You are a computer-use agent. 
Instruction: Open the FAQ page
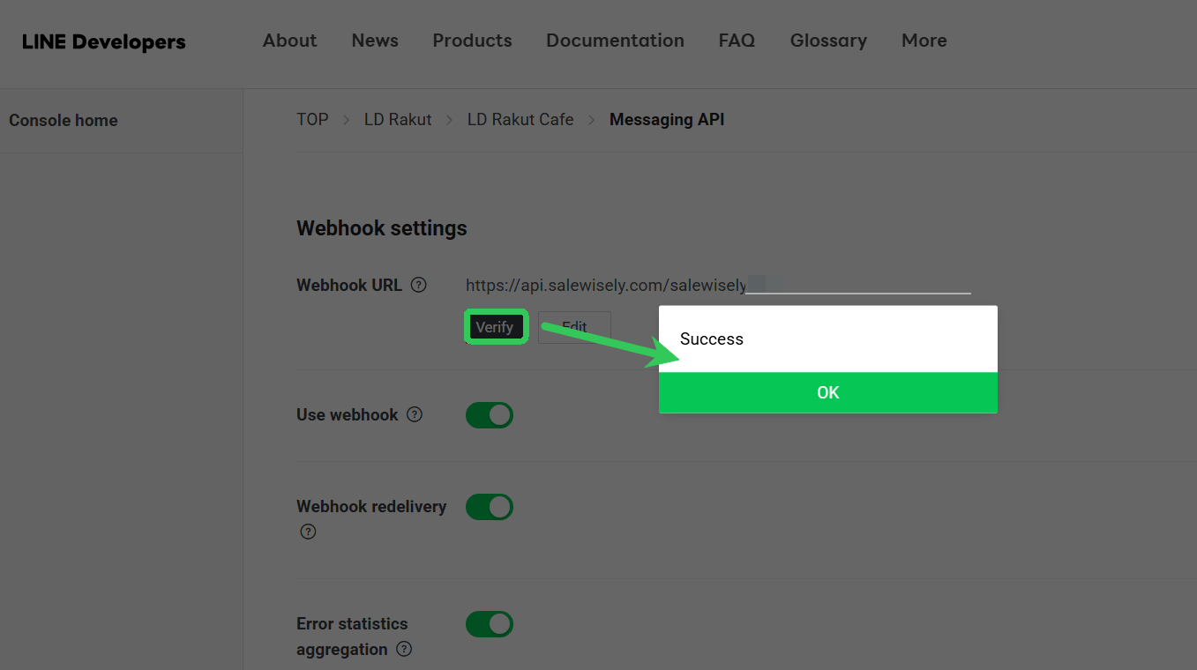tap(737, 41)
